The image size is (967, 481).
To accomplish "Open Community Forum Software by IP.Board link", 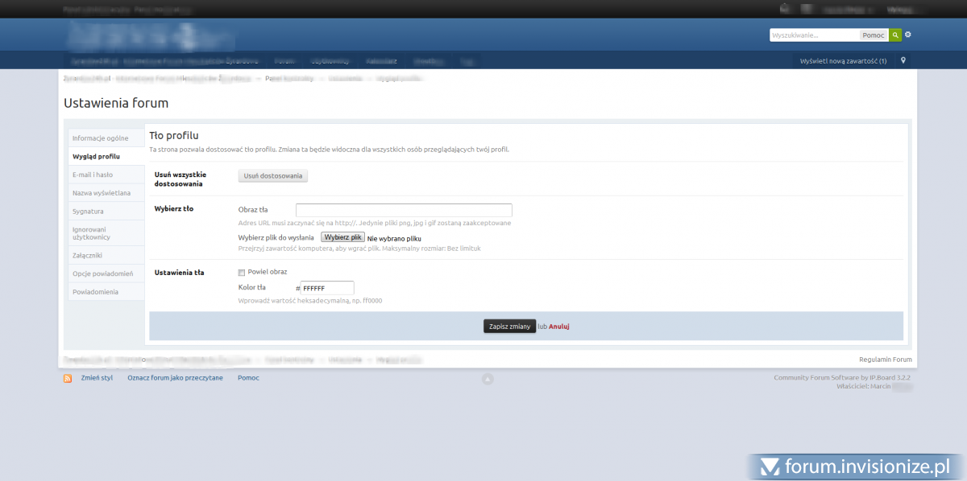I will (x=842, y=377).
